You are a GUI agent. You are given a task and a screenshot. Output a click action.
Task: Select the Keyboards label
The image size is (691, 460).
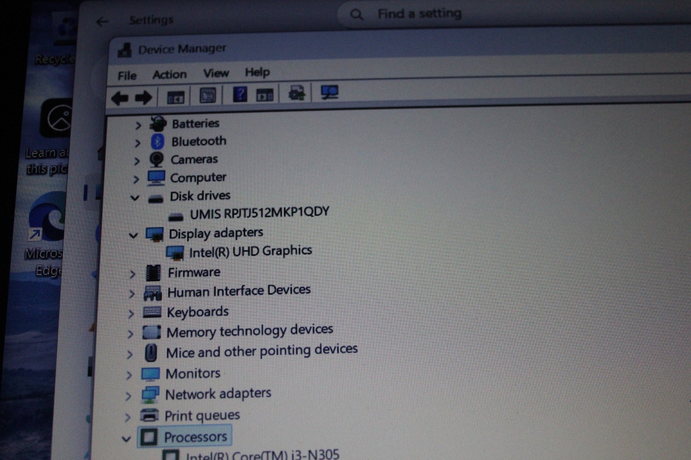(x=197, y=312)
